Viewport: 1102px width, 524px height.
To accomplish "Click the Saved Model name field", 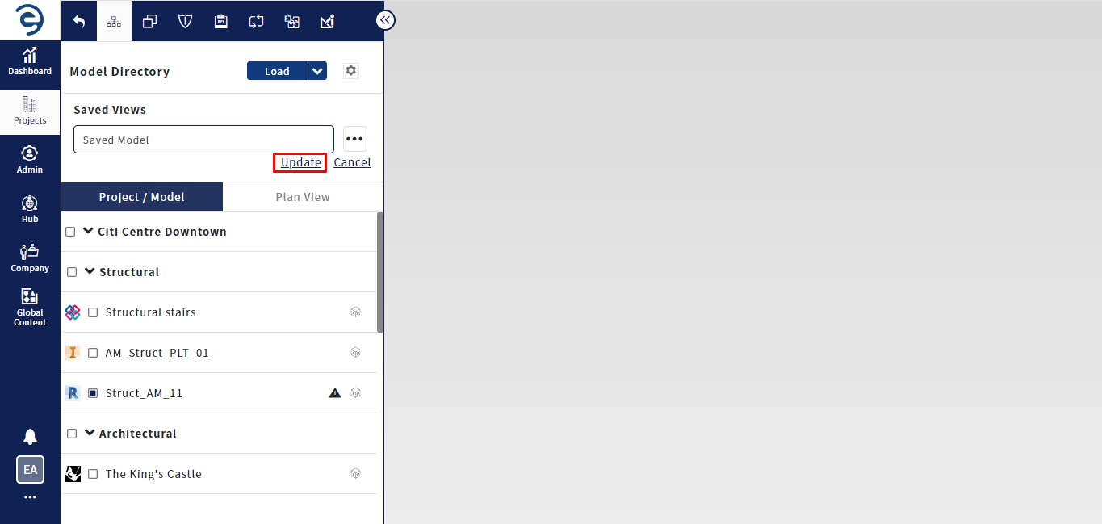I will click(x=203, y=140).
